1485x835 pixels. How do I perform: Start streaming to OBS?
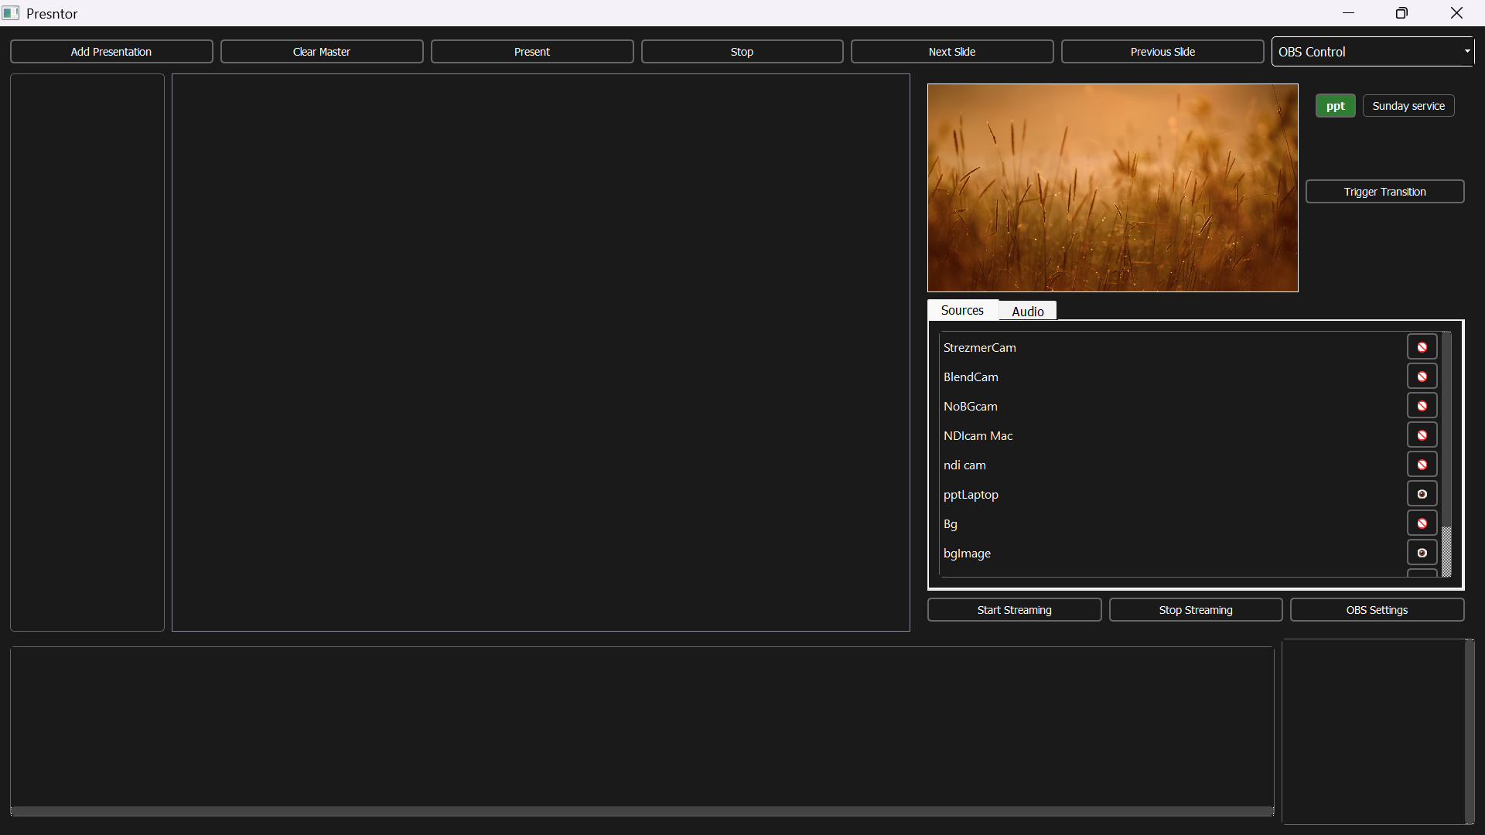(1014, 609)
